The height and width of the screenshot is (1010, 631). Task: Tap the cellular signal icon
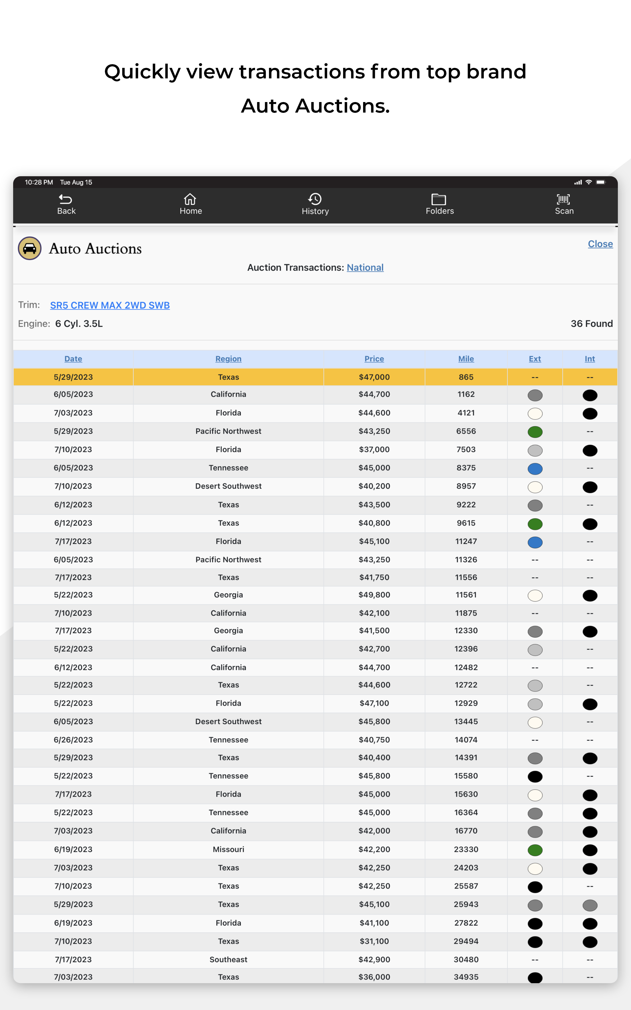tap(578, 182)
